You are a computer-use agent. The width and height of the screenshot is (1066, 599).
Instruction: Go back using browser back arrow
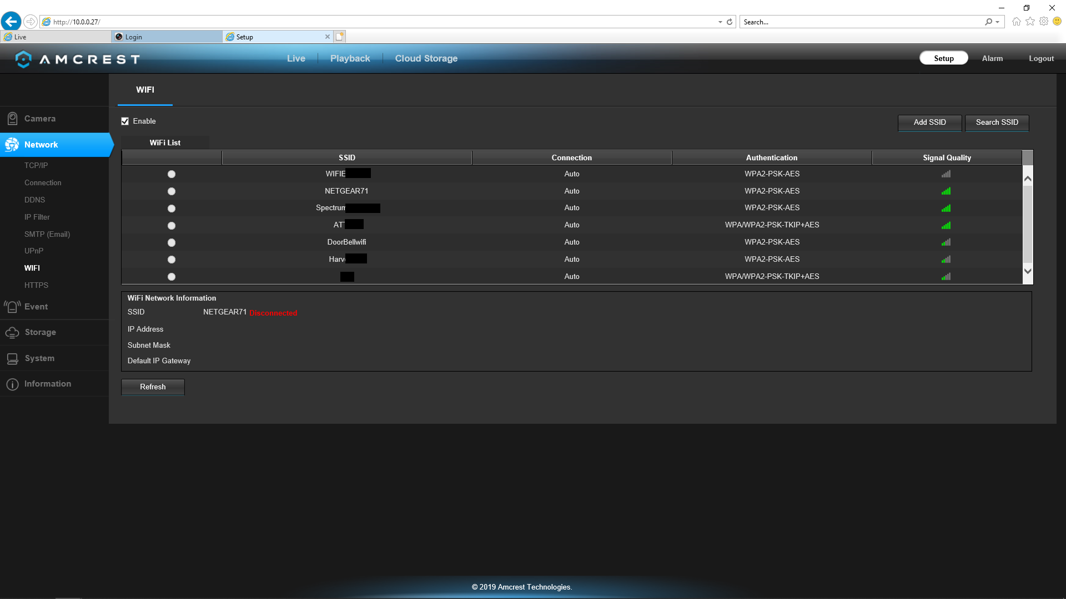click(11, 22)
